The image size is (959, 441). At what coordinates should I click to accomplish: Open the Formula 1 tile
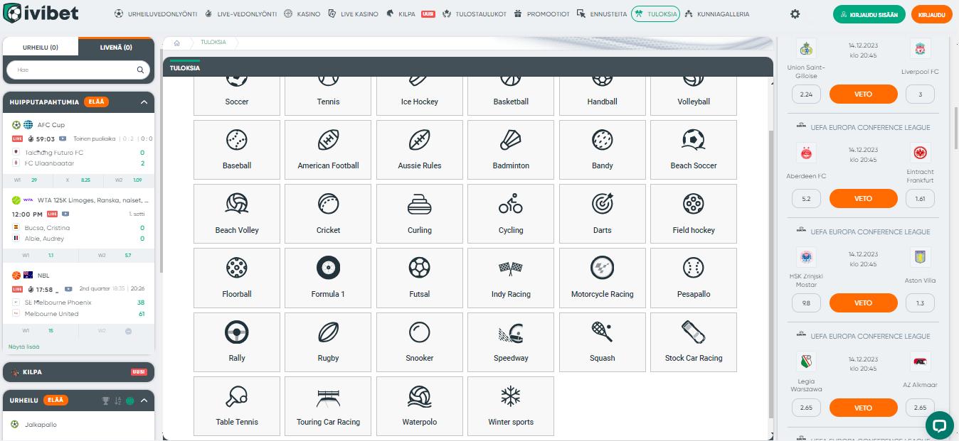[x=328, y=278]
